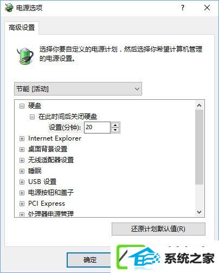Open the 节能 [活动] power plan dropdown
Screen dimensions: 219x273
click(78, 89)
